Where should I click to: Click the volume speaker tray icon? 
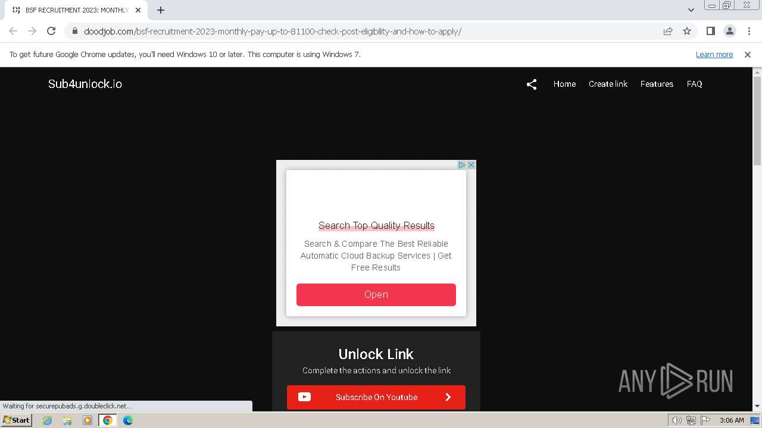coord(676,420)
